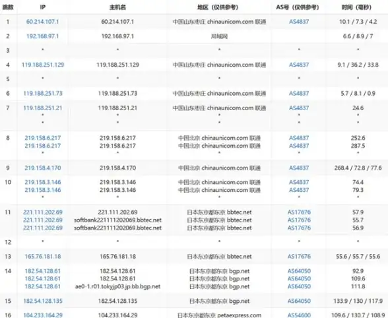The height and width of the screenshot is (318, 388).
Task: Click hop number 16 in the 跳数 column
Action: [x=8, y=315]
